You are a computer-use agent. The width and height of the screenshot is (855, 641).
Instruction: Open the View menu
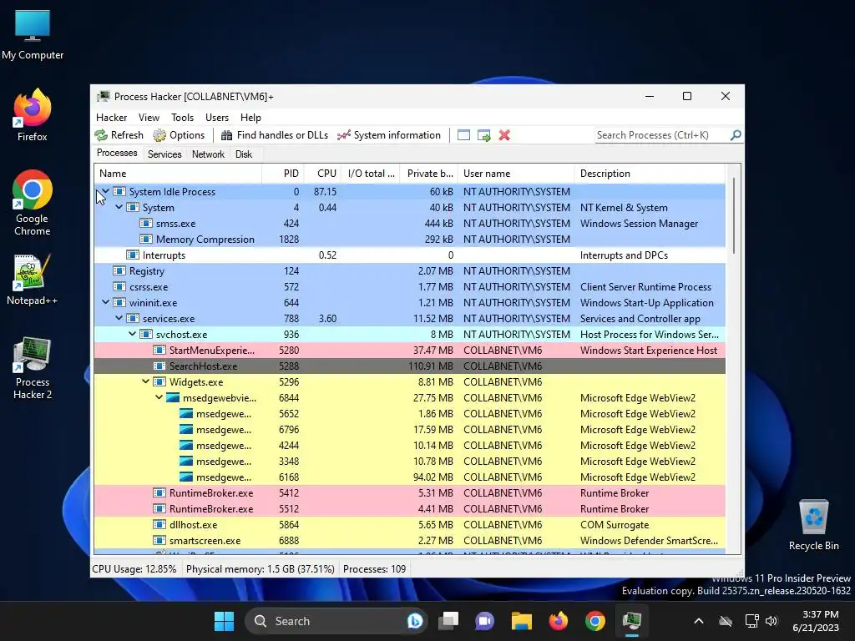coord(149,117)
